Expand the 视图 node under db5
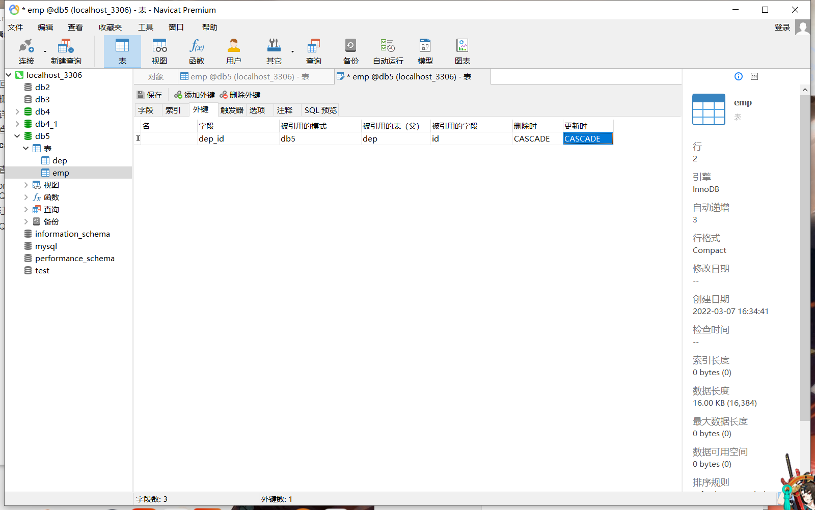This screenshot has width=815, height=510. (x=26, y=184)
